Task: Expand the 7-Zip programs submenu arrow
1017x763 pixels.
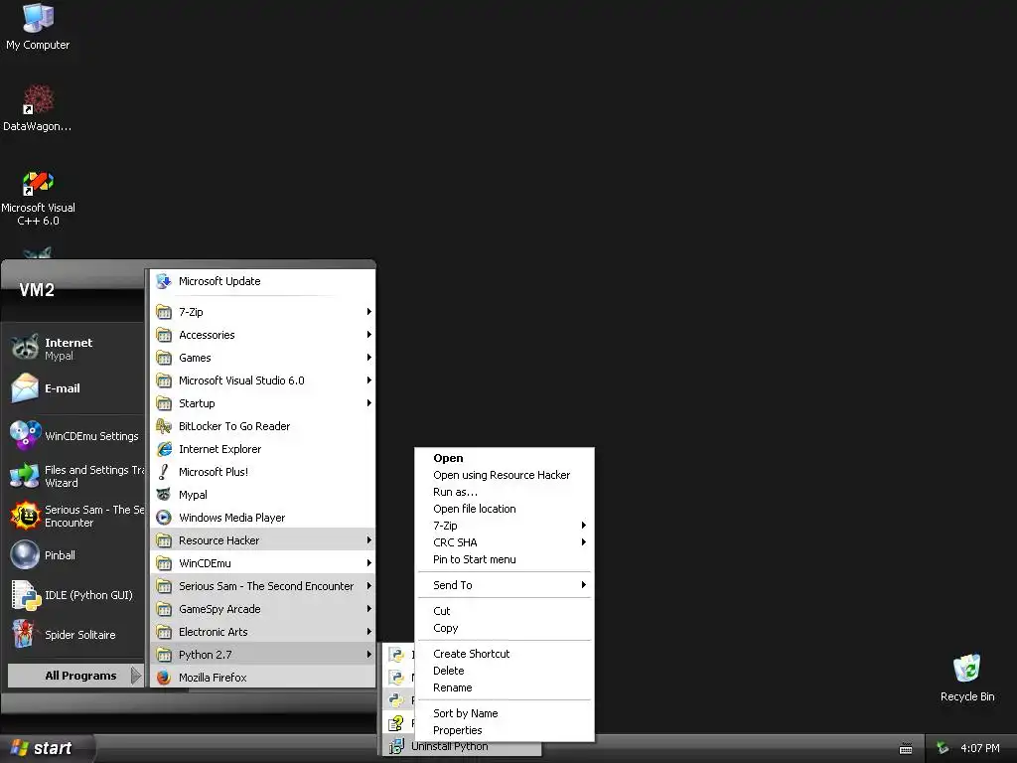Action: 369,312
